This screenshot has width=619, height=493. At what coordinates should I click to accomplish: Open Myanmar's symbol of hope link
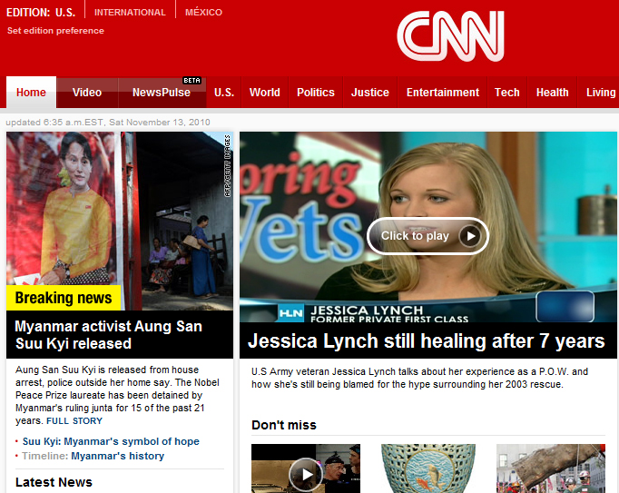(111, 441)
